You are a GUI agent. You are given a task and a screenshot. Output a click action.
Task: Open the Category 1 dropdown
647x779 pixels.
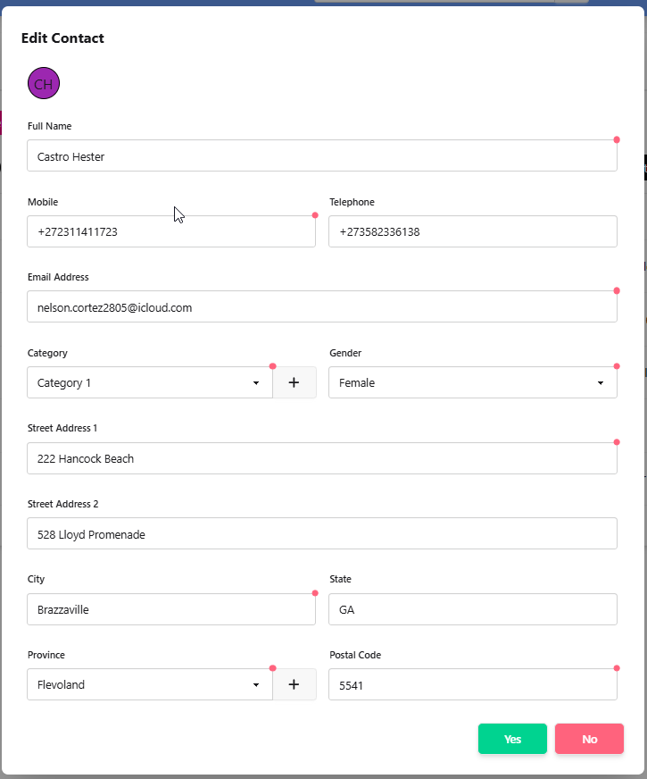click(x=149, y=382)
